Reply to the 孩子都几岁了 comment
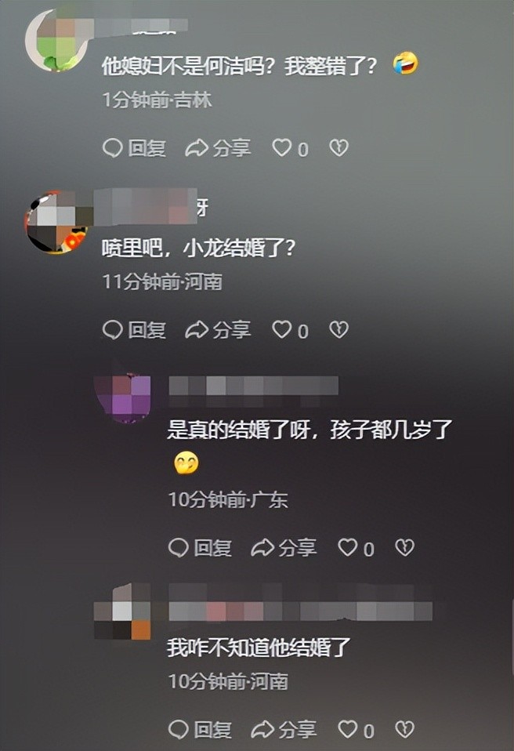The width and height of the screenshot is (514, 751). pyautogui.click(x=200, y=548)
